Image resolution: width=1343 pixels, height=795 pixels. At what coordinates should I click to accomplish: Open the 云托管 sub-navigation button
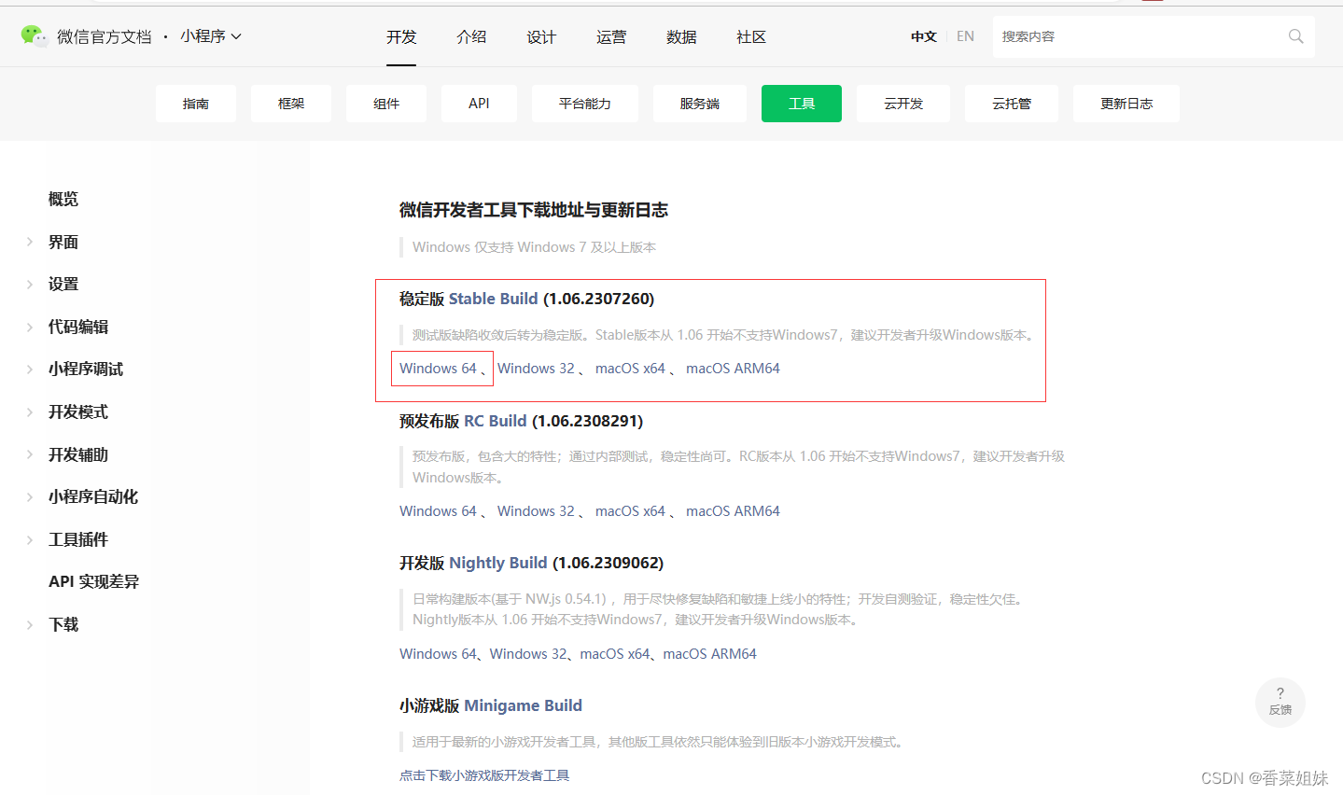[1012, 104]
